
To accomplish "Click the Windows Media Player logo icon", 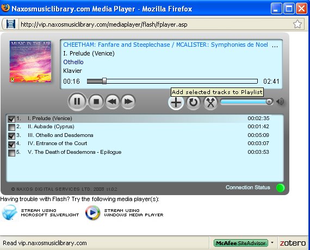I will 92,212.
